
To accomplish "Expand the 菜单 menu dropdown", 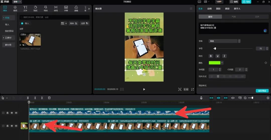I will [x=17, y=2].
